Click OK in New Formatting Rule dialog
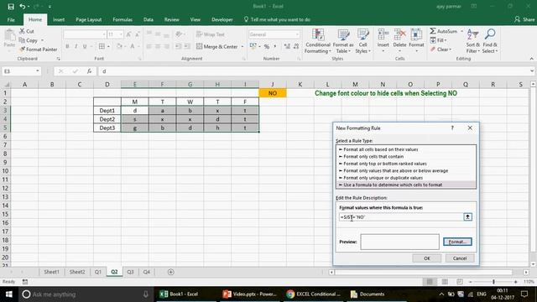This screenshot has height=302, width=537. 427,258
